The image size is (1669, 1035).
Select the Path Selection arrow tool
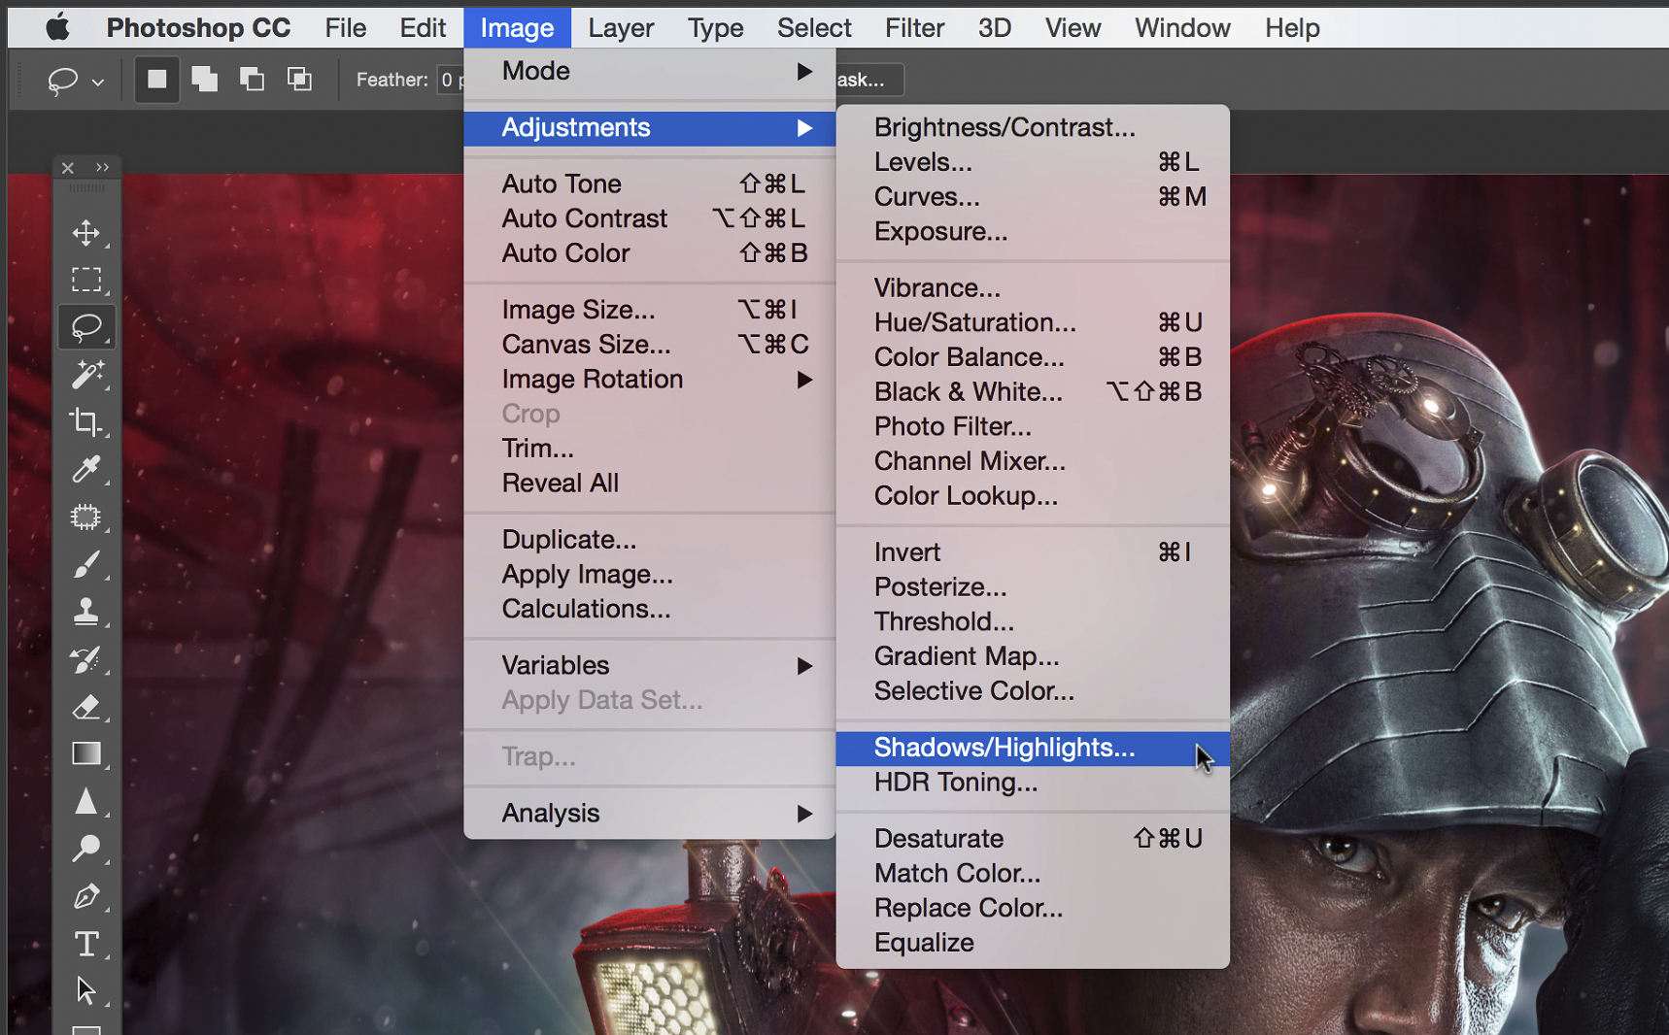(x=86, y=991)
